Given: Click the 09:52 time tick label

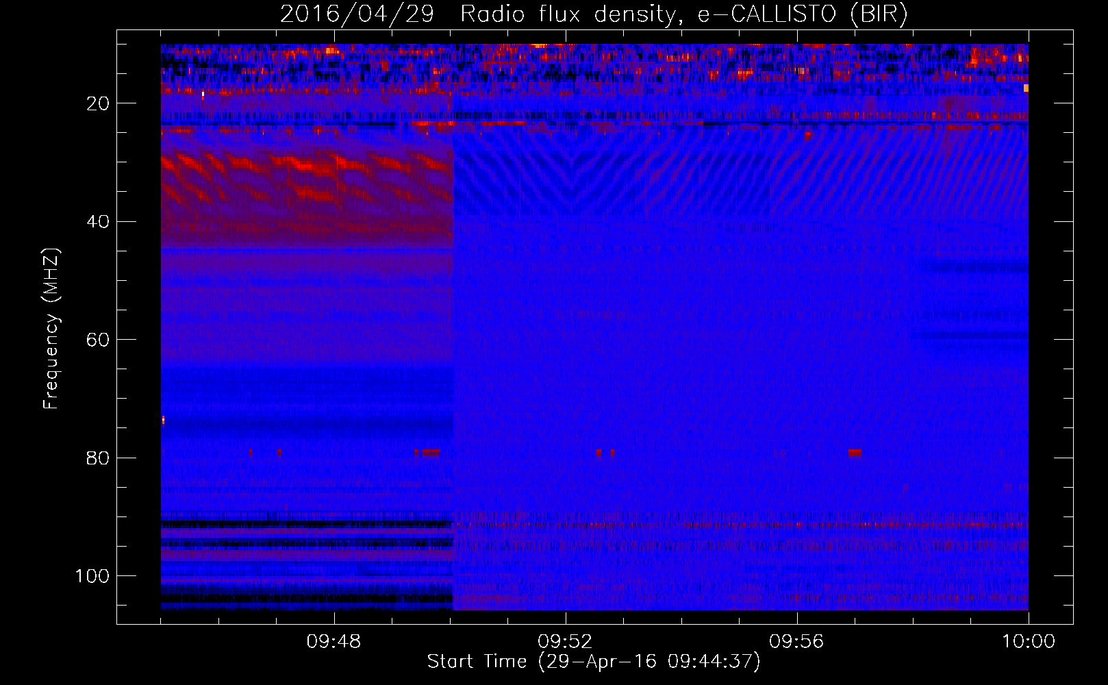Looking at the screenshot, I should (x=565, y=642).
